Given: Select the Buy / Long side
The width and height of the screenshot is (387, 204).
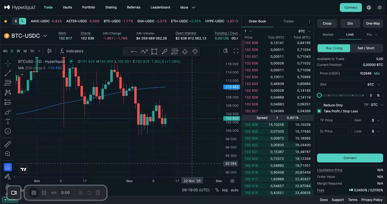Looking at the screenshot, I should (x=334, y=48).
